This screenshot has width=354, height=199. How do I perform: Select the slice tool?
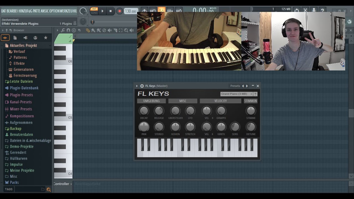115,30
